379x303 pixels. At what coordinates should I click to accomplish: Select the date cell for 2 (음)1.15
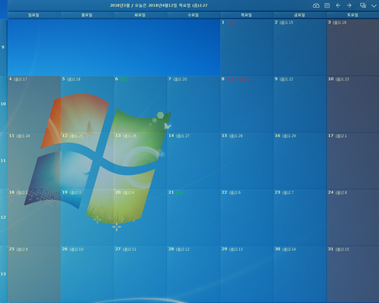(x=300, y=48)
